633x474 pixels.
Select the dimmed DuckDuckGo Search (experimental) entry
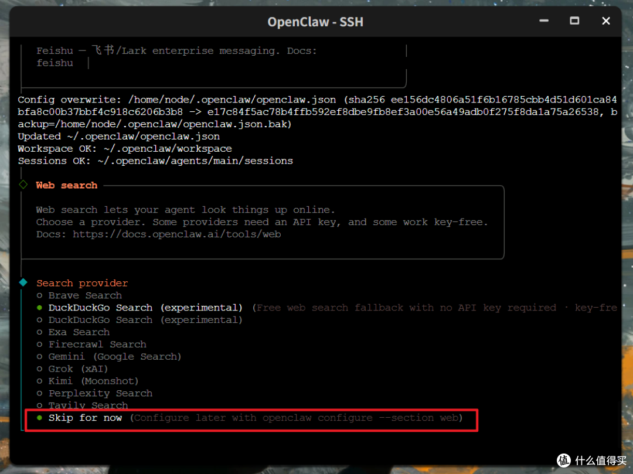[x=139, y=320]
